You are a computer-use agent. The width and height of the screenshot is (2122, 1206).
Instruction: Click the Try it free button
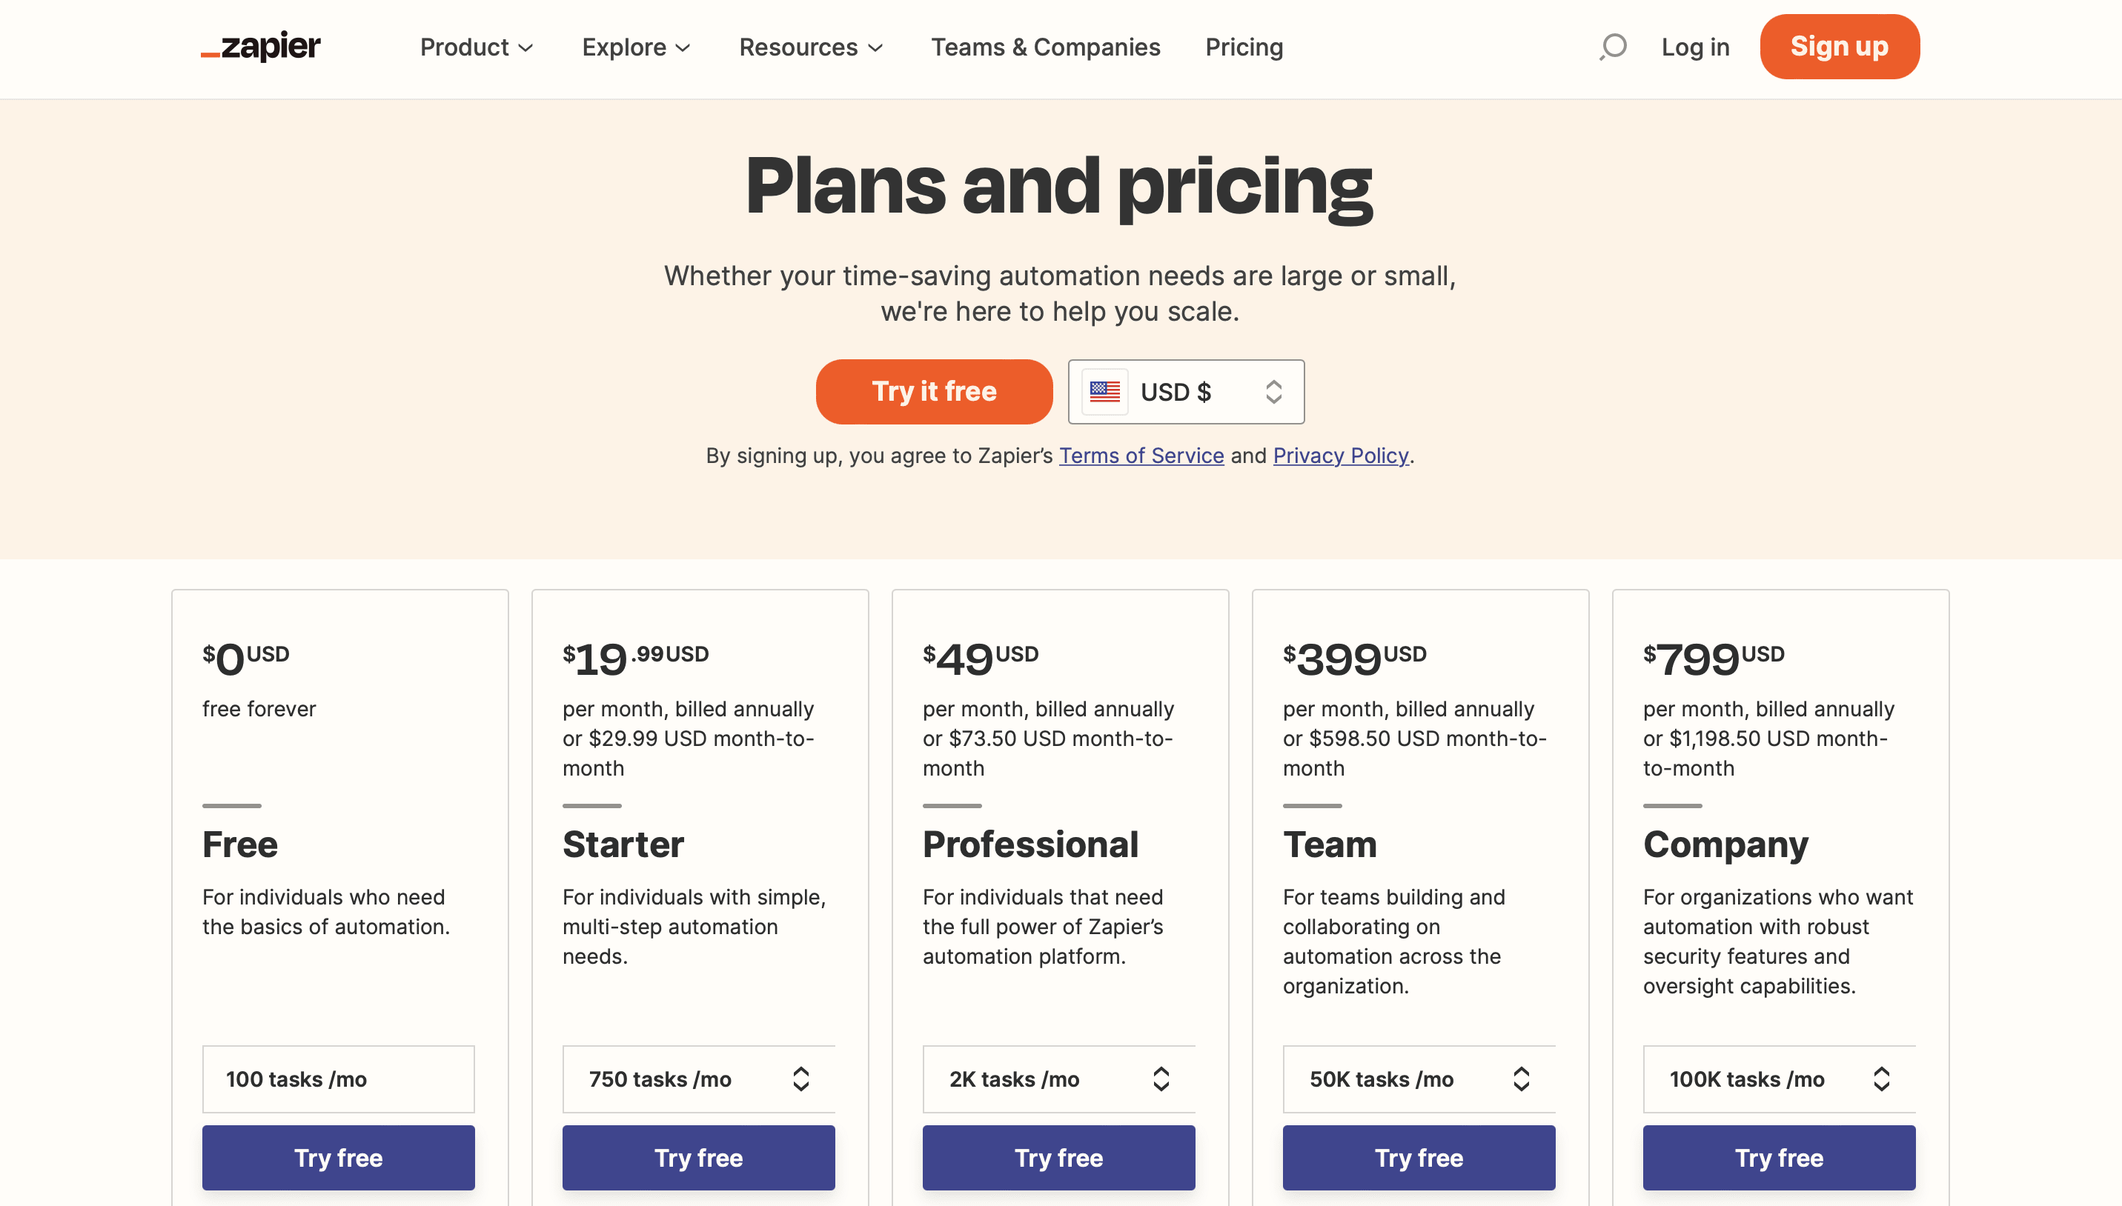[932, 390]
